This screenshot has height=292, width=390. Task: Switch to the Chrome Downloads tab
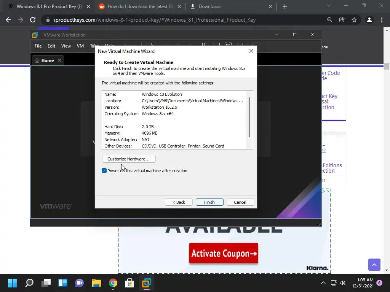click(x=210, y=6)
